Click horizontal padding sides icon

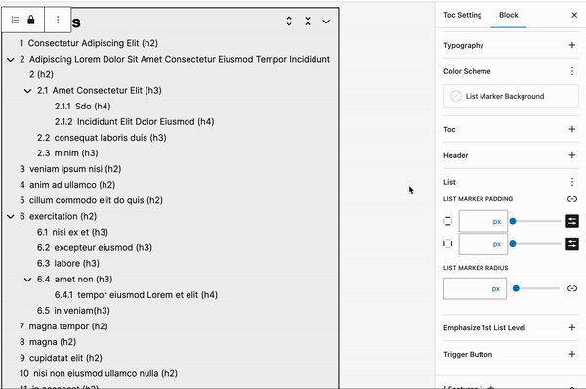447,244
